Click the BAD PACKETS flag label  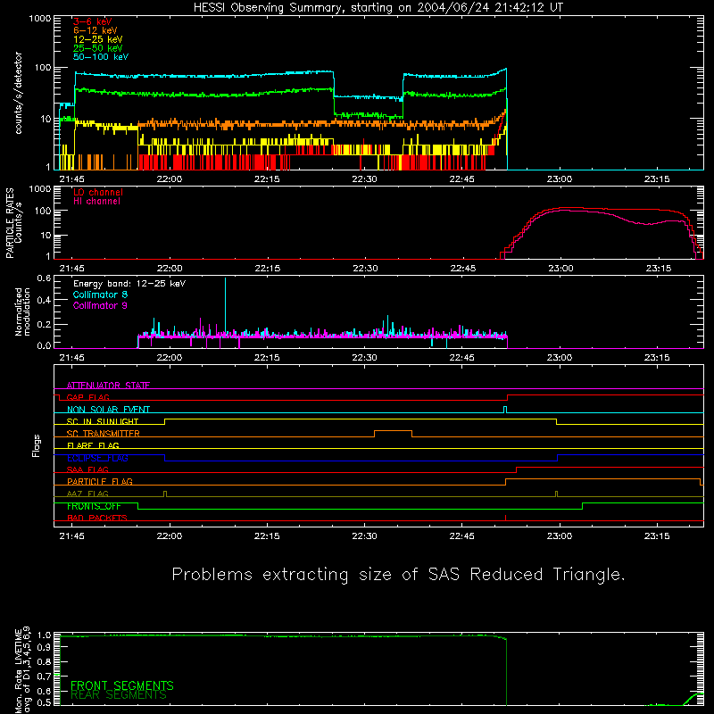coord(97,518)
